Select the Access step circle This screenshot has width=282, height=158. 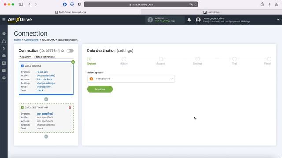point(161,59)
